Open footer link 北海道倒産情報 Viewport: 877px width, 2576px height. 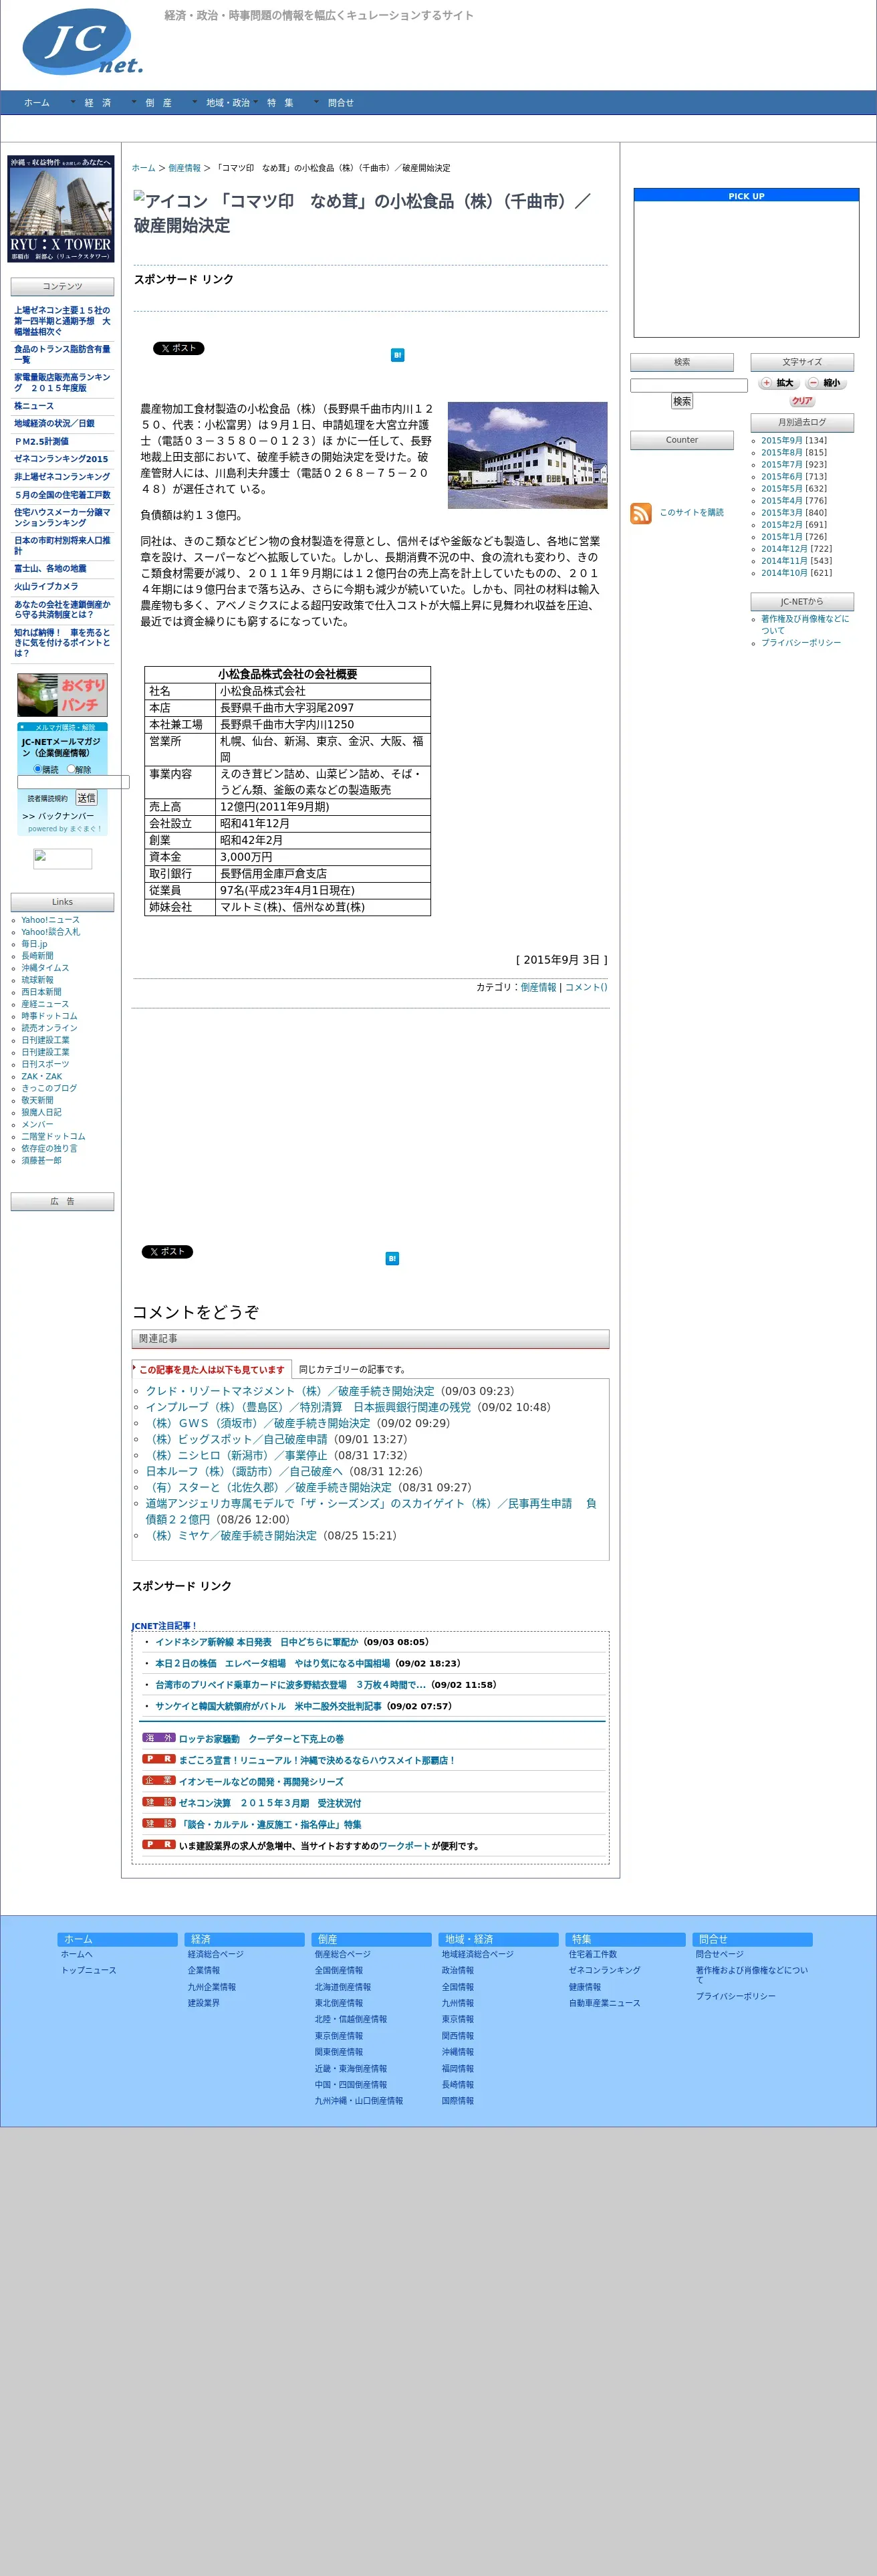(x=342, y=1987)
